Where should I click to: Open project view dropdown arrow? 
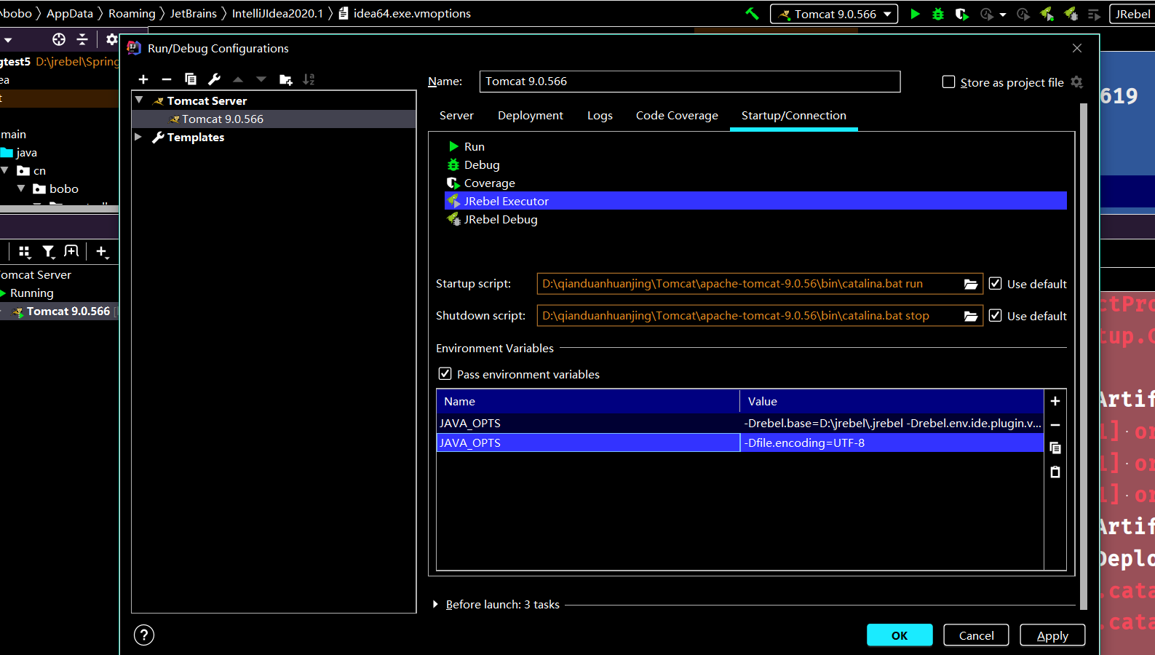[x=9, y=40]
